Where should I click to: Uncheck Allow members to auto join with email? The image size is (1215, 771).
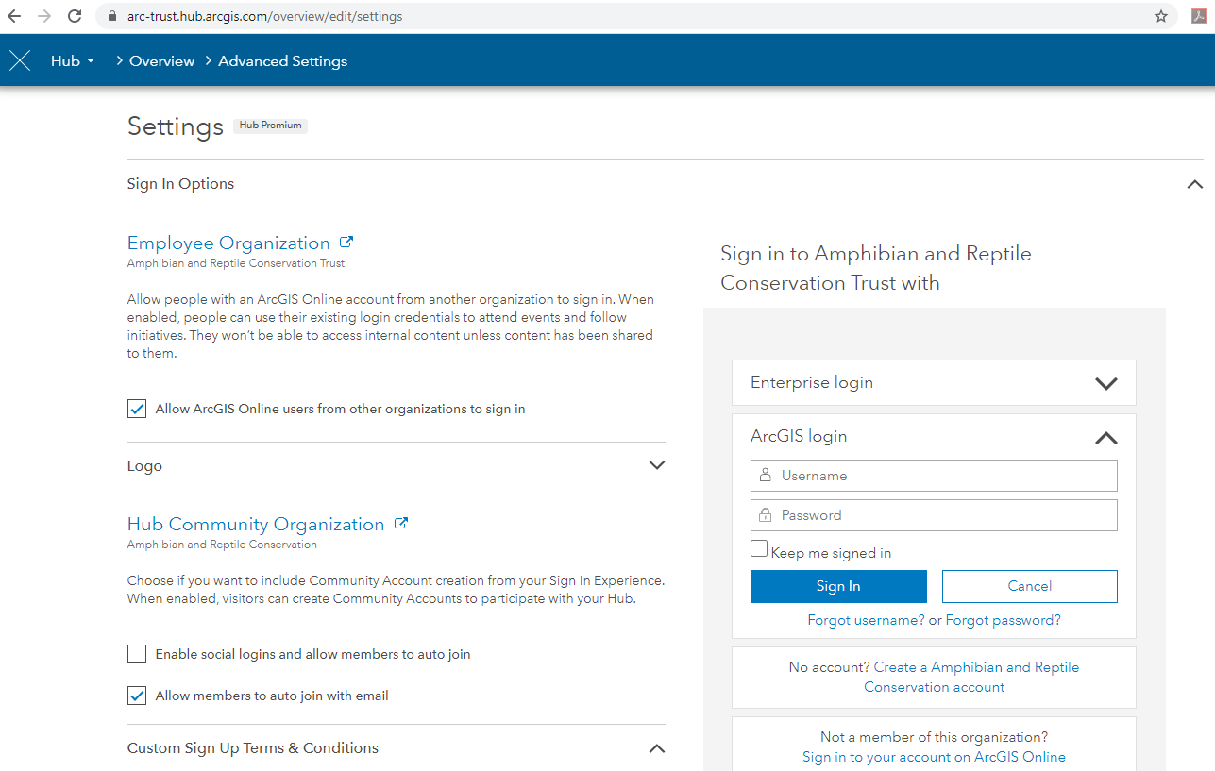[x=137, y=696]
